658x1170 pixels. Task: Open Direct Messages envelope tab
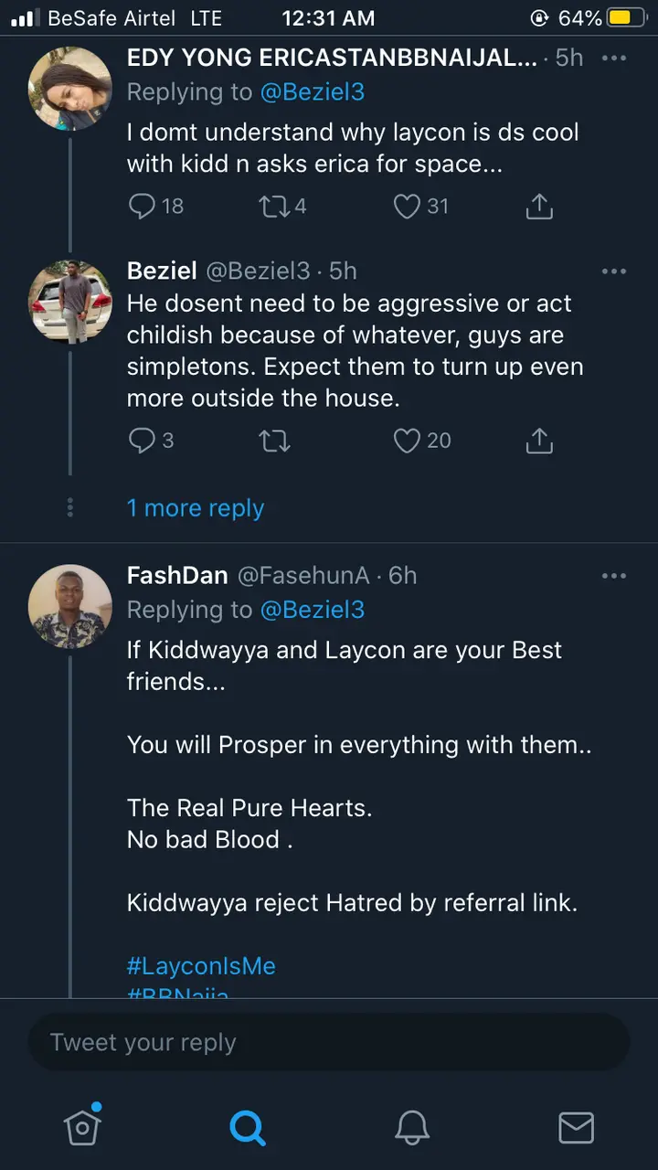point(576,1127)
